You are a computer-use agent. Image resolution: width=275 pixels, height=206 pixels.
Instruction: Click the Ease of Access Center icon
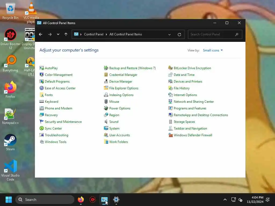point(42,88)
